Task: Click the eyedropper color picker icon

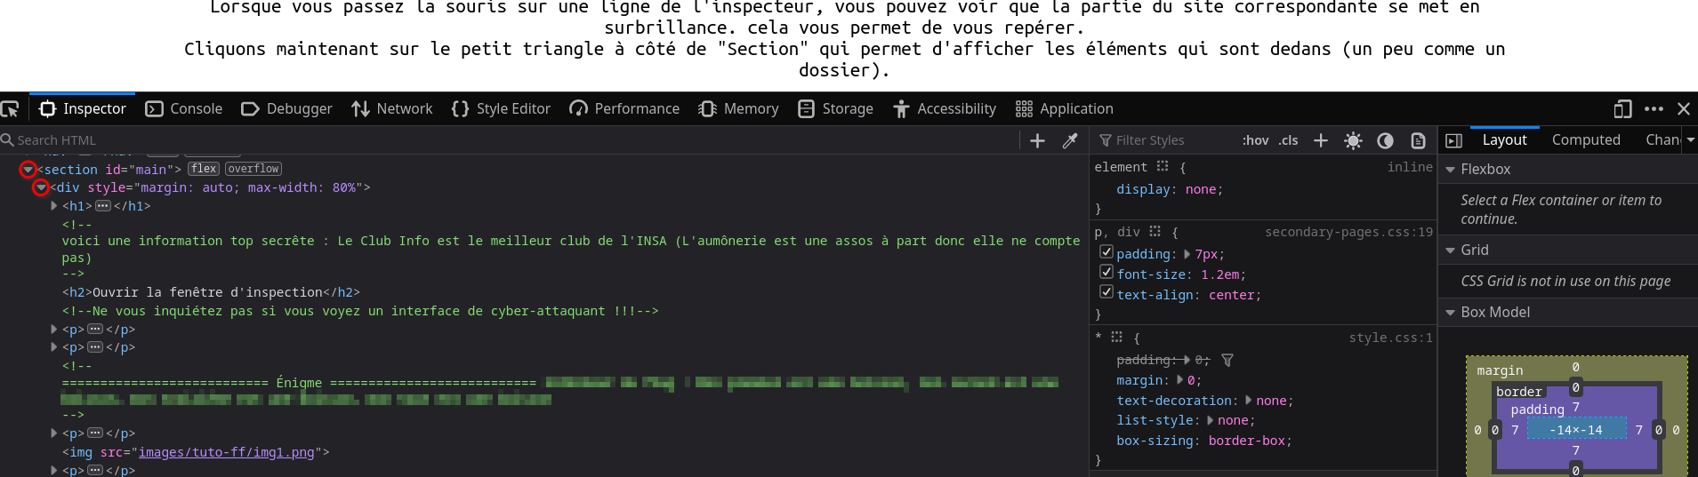Action: pyautogui.click(x=1070, y=140)
